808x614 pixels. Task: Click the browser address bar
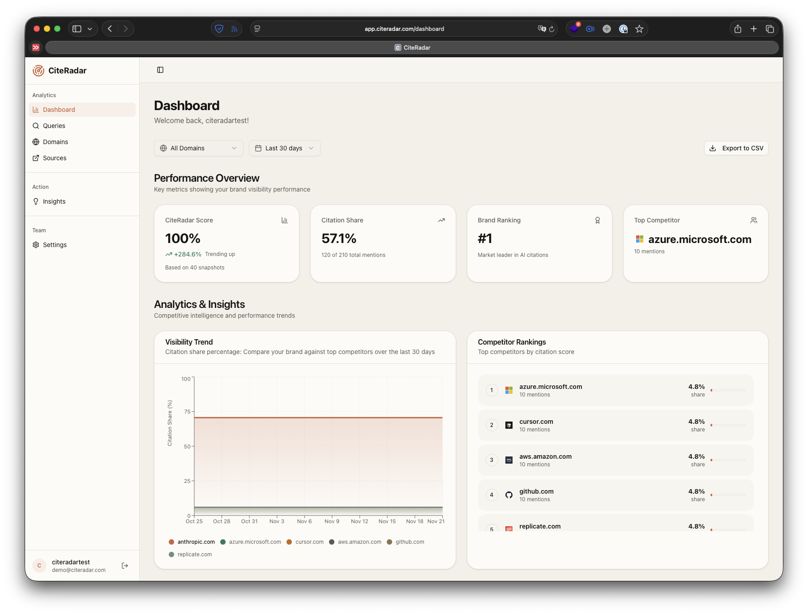[404, 28]
